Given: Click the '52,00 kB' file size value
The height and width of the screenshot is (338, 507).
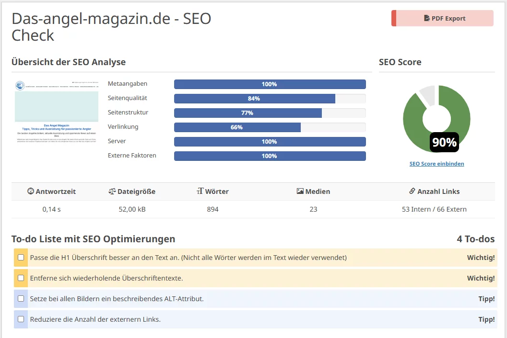Looking at the screenshot, I should [132, 209].
